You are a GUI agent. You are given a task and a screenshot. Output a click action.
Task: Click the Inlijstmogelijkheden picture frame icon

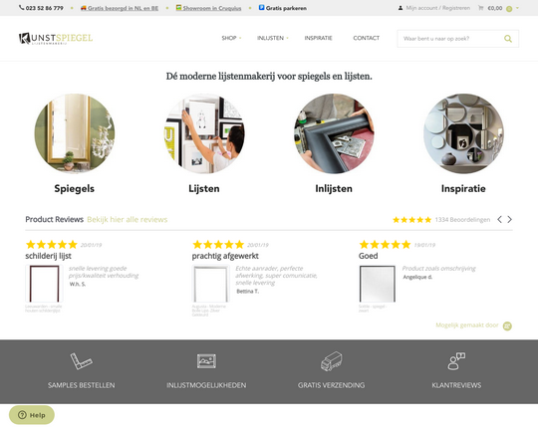pyautogui.click(x=206, y=361)
